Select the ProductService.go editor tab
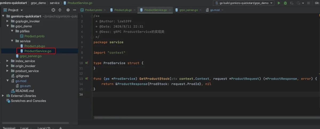The width and height of the screenshot is (320, 129). coord(155,10)
